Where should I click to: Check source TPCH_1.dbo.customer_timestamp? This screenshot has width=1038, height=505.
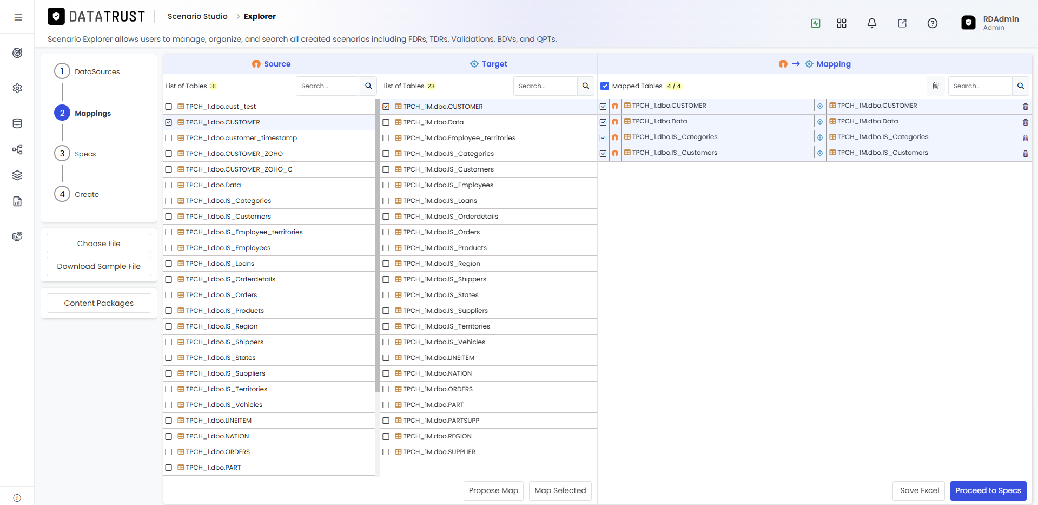click(169, 138)
